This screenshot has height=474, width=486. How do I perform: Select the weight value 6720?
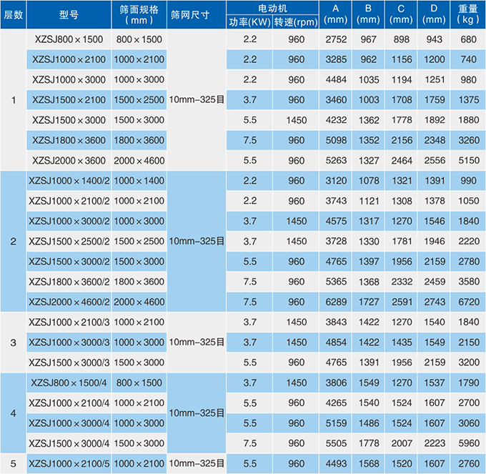pyautogui.click(x=467, y=302)
